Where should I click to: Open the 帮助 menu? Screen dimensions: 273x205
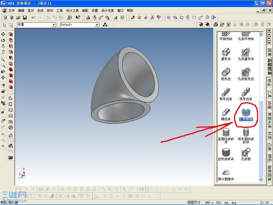130,11
